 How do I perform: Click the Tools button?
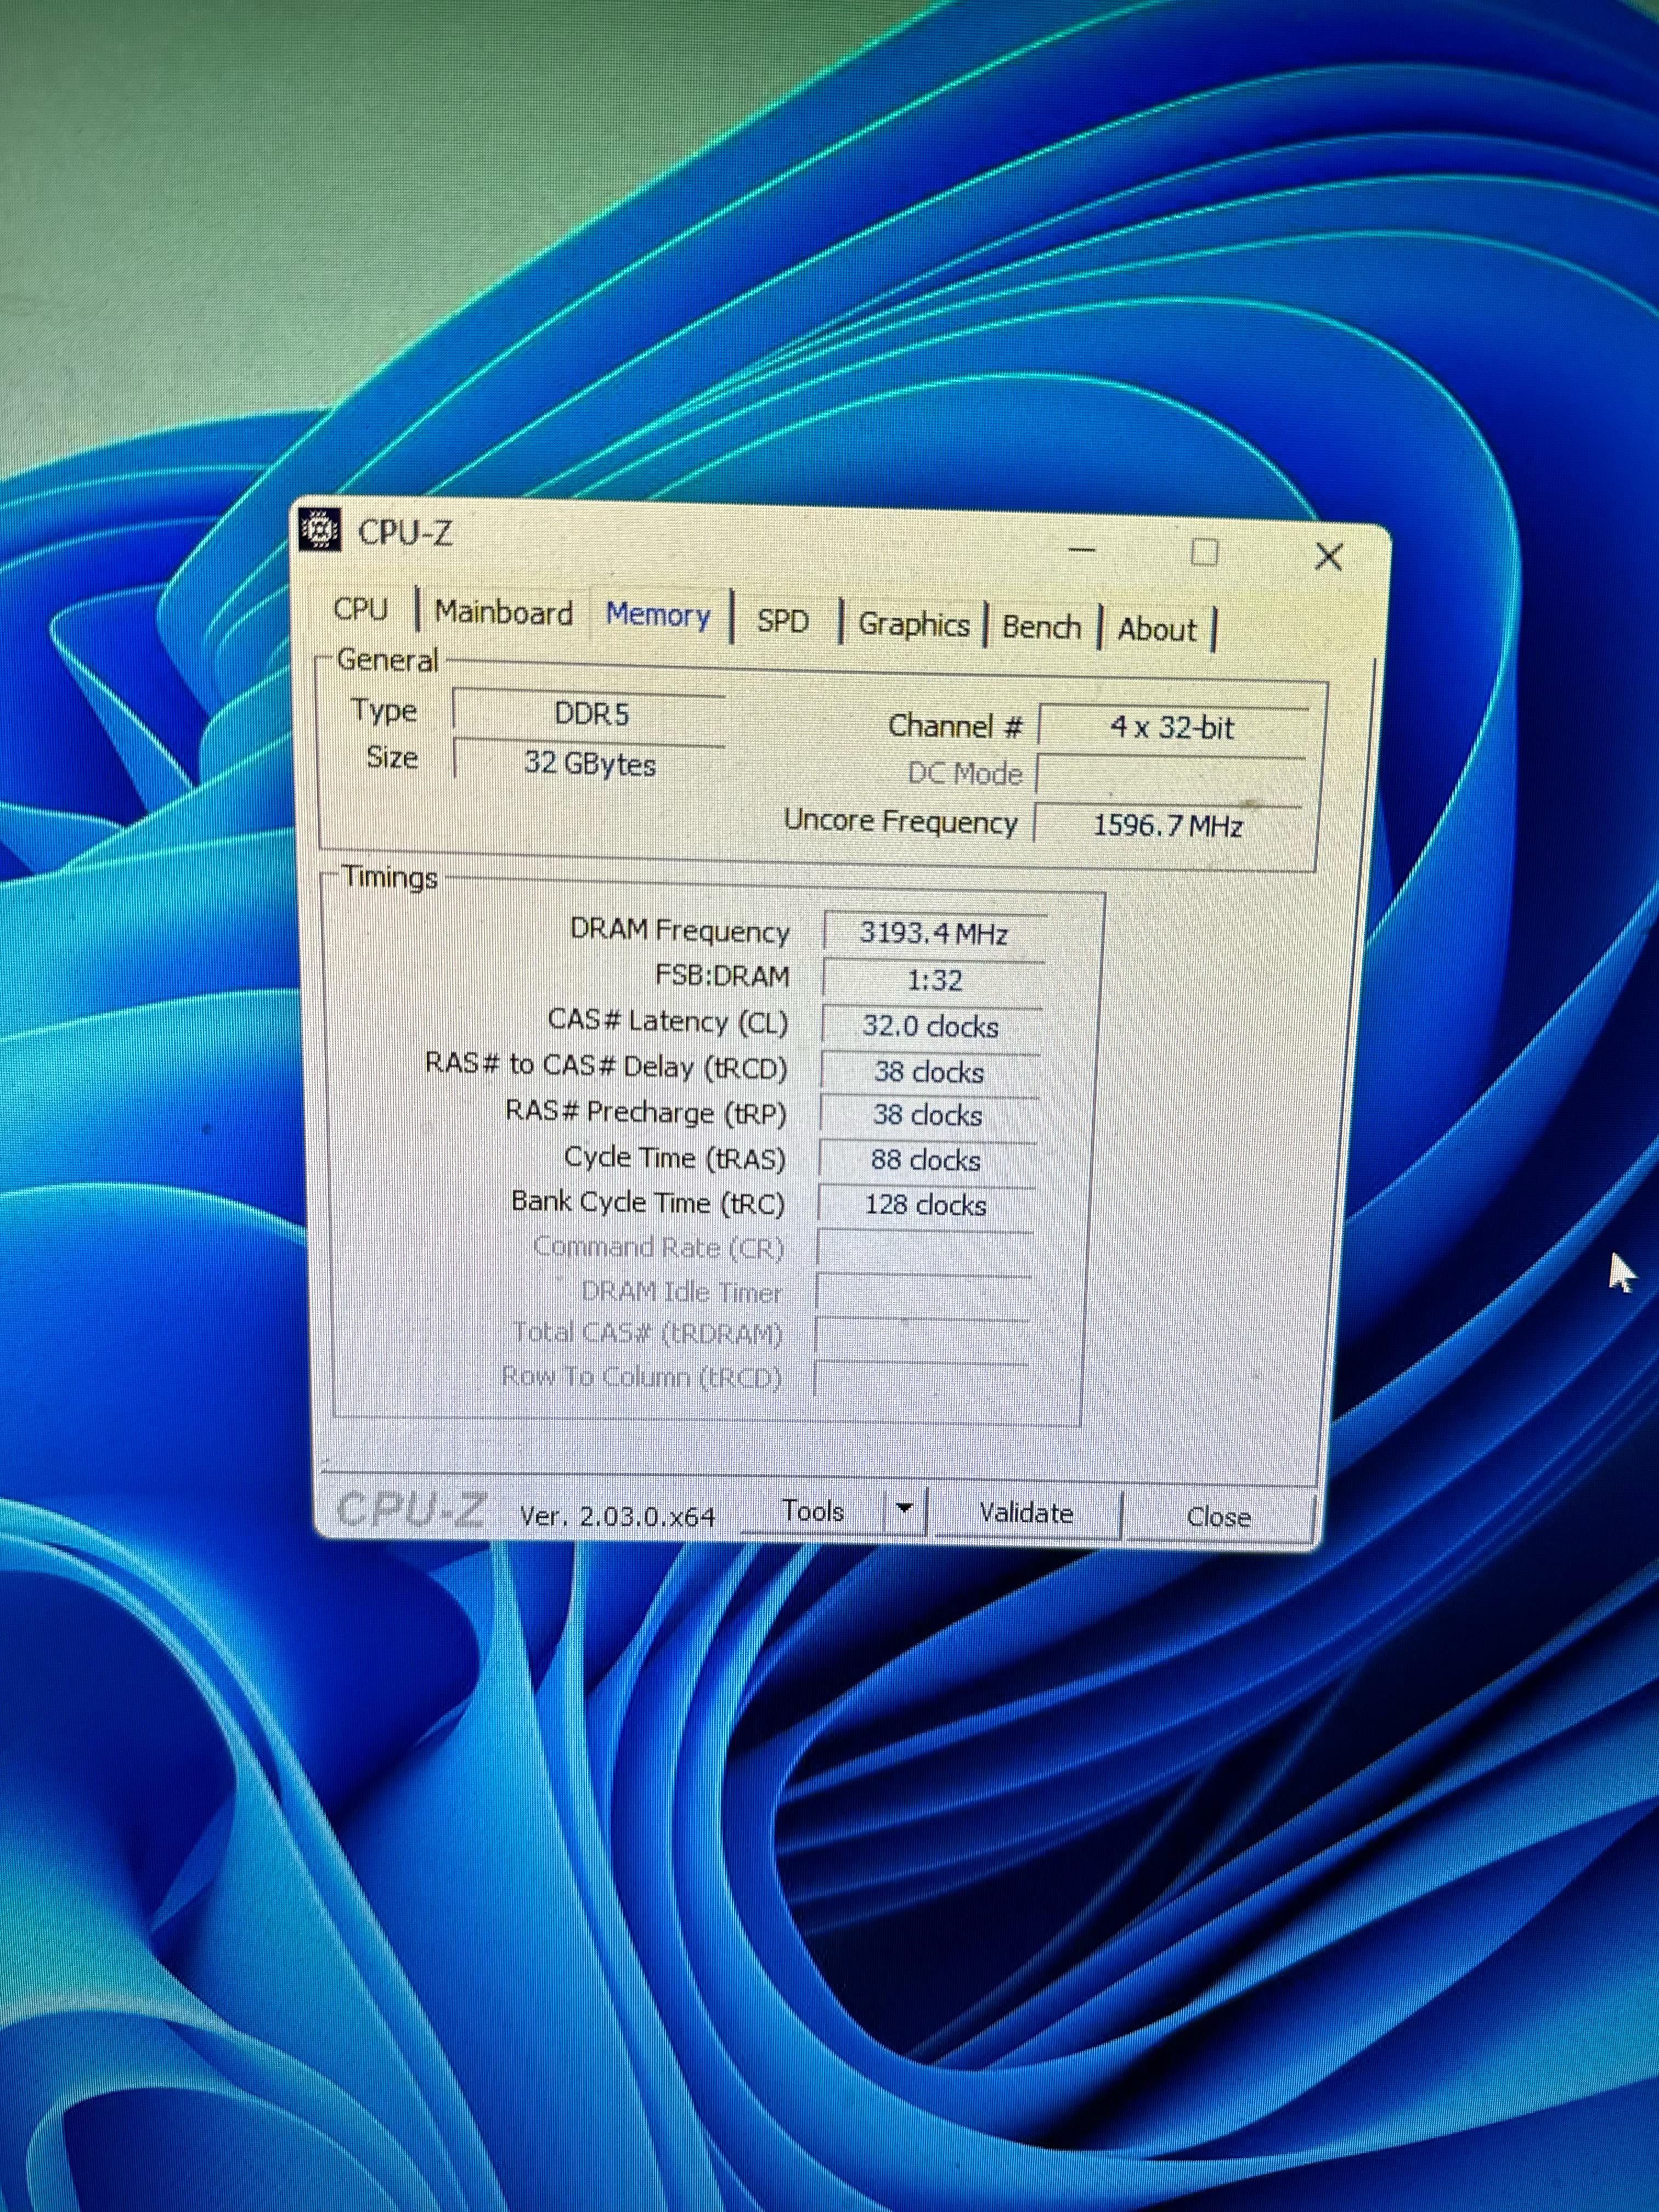tap(813, 1510)
